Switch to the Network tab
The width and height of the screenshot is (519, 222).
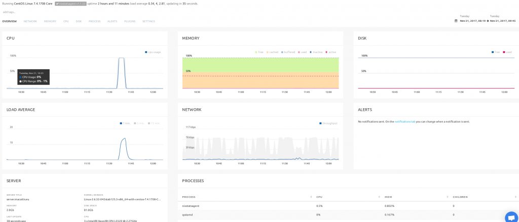pos(30,21)
